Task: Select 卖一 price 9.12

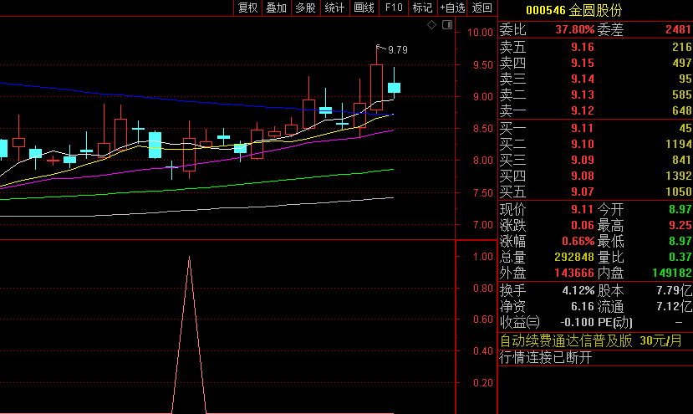Action: 583,110
